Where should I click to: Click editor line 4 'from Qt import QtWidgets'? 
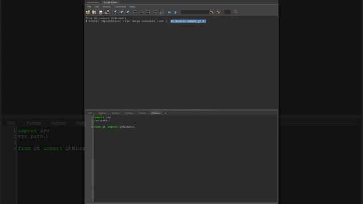115,127
